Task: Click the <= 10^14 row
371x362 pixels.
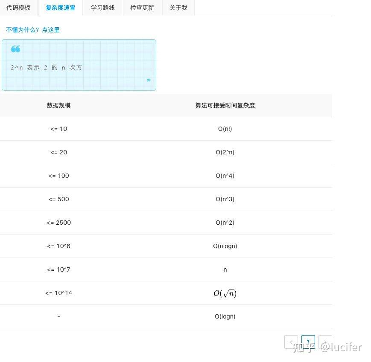Action: [58, 293]
